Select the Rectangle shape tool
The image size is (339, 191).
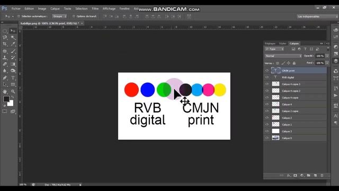[x=13, y=84]
